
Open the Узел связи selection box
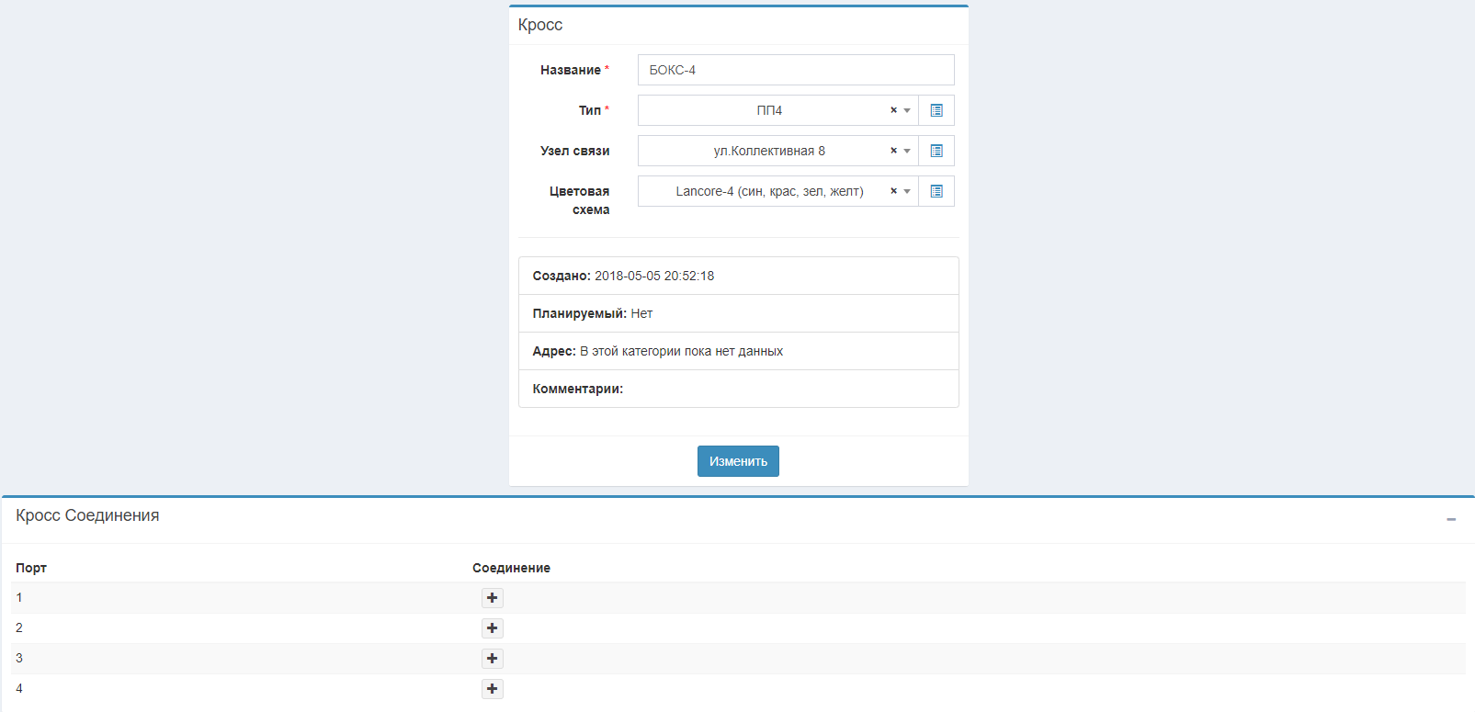click(768, 151)
